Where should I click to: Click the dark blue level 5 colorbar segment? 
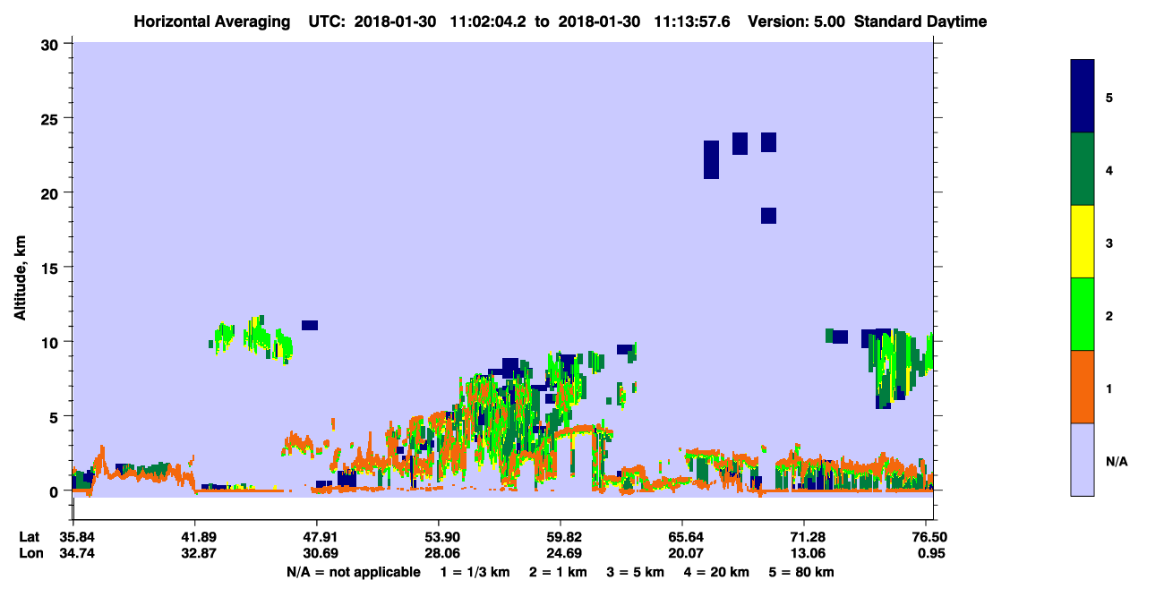click(x=1083, y=97)
